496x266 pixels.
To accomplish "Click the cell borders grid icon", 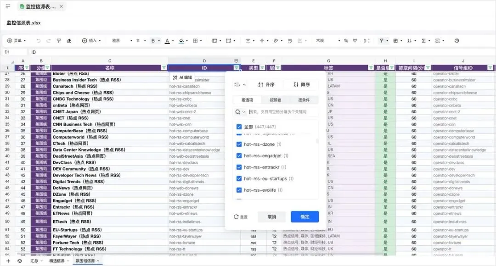I will pos(196,41).
